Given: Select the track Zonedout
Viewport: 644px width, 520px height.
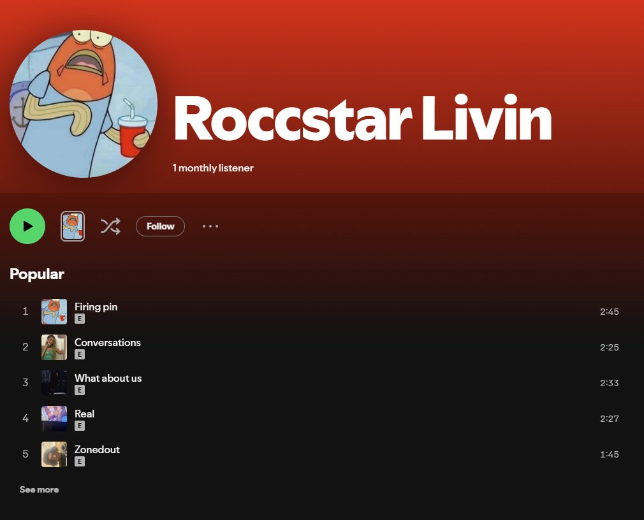Looking at the screenshot, I should click(x=97, y=449).
